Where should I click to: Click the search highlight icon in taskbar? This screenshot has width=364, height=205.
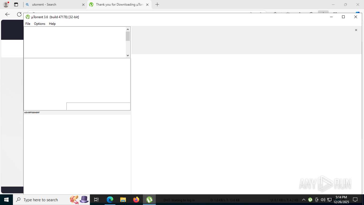point(79,200)
